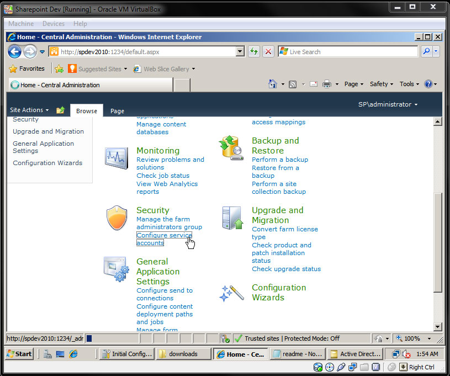Image resolution: width=450 pixels, height=376 pixels.
Task: Click the Security shield icon
Action: [x=117, y=218]
